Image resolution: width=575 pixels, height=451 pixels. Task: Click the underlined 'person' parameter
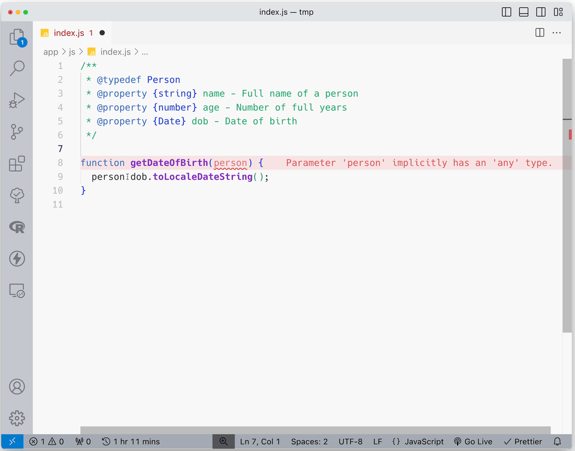[230, 163]
